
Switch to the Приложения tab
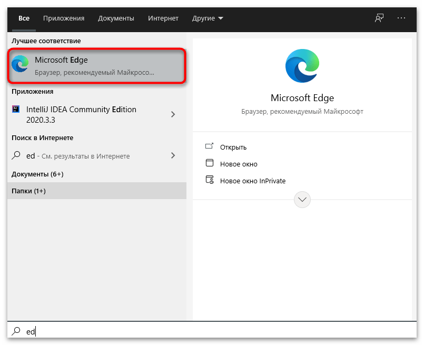(64, 18)
